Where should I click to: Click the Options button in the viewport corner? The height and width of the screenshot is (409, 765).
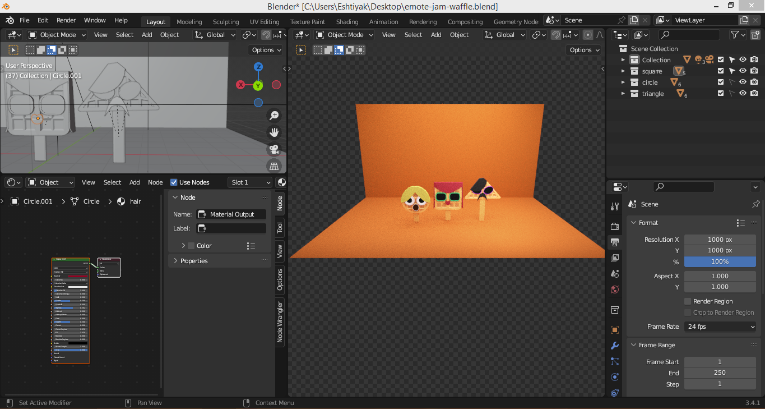[x=265, y=49]
